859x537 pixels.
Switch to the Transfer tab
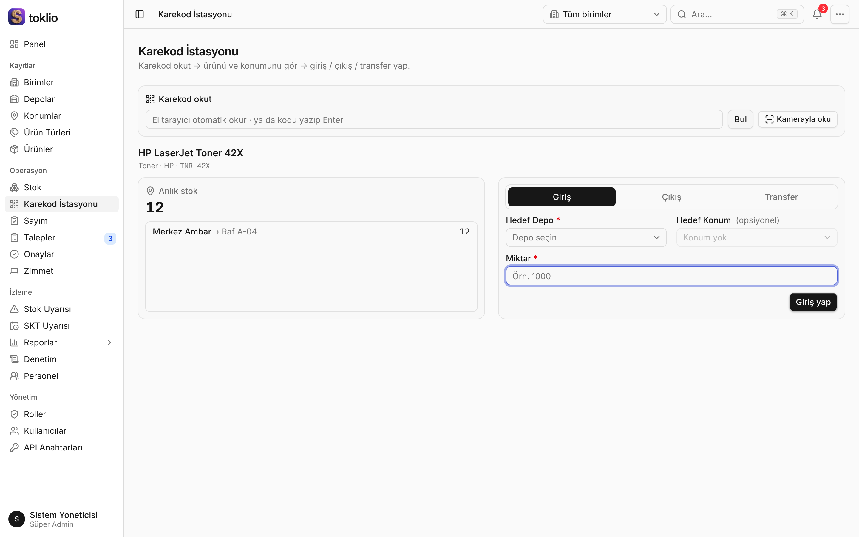coord(781,197)
